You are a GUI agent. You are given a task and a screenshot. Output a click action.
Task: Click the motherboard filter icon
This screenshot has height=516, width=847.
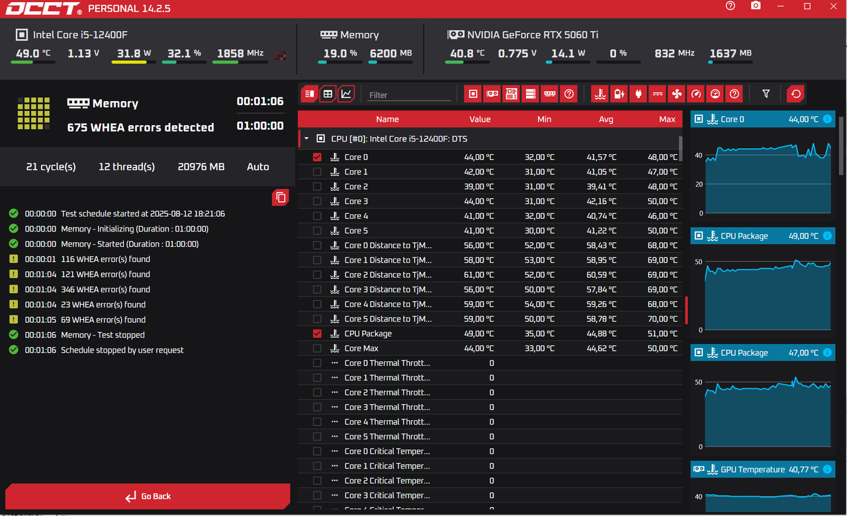(512, 94)
